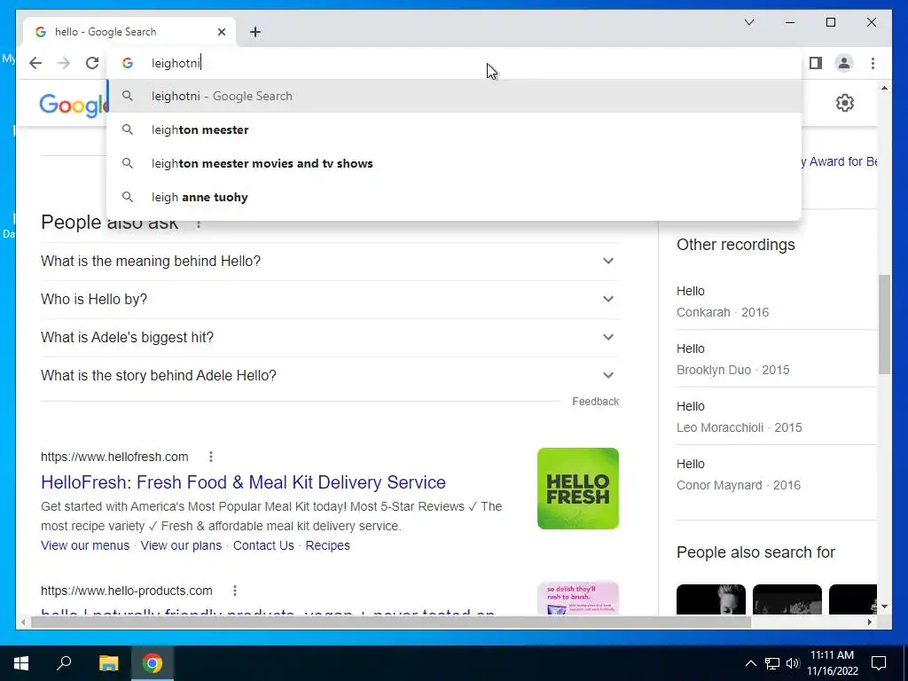Viewport: 908px width, 681px height.
Task: Click the horizontal scrollbar thumb
Action: pyautogui.click(x=391, y=622)
